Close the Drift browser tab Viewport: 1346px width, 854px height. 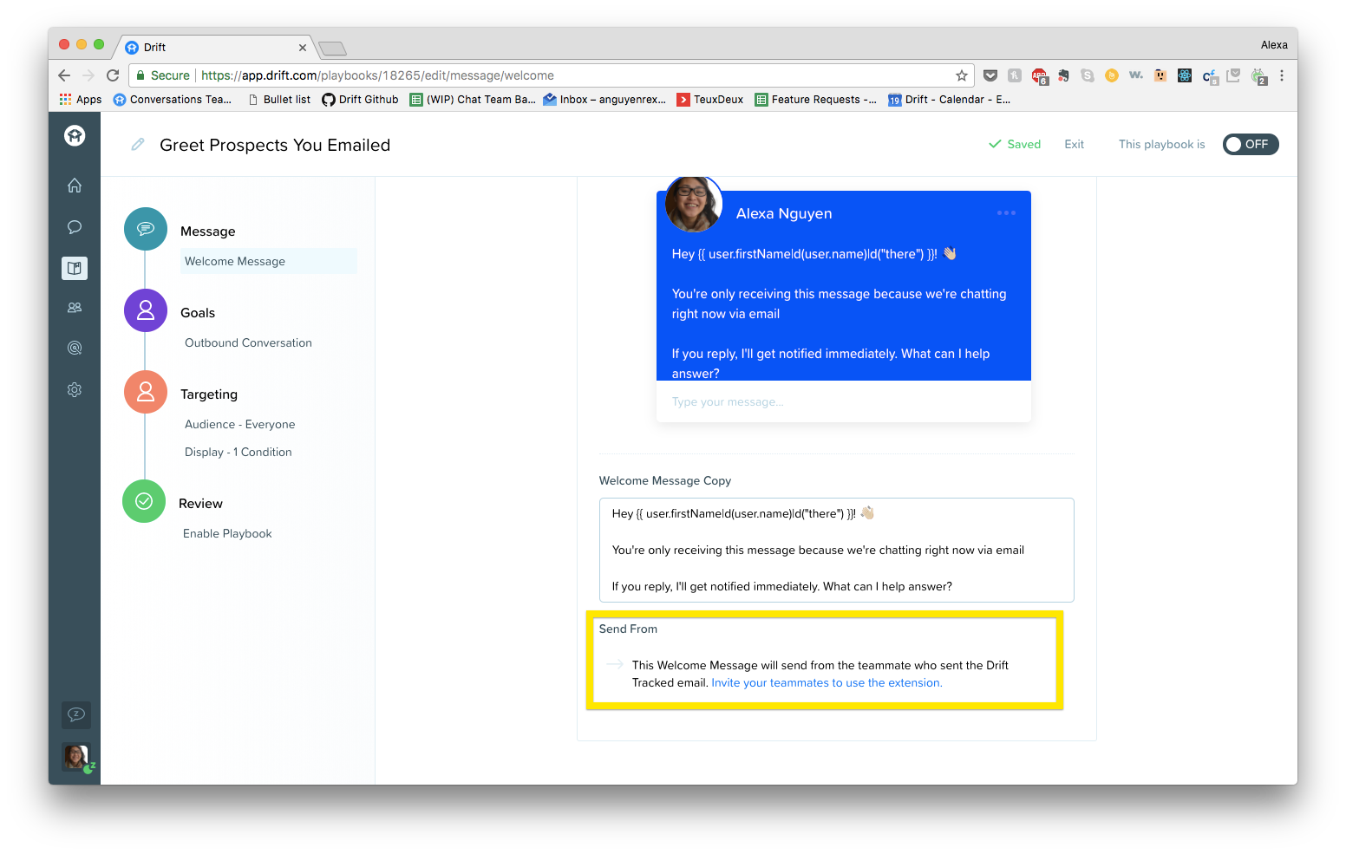coord(303,48)
